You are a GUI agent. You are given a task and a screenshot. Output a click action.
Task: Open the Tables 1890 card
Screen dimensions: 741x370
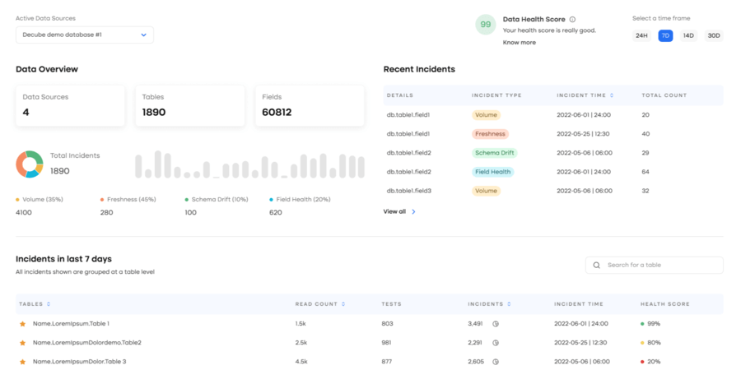click(190, 106)
